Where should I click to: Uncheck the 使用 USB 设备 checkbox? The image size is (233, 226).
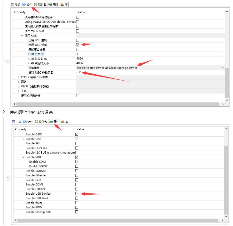click(78, 45)
